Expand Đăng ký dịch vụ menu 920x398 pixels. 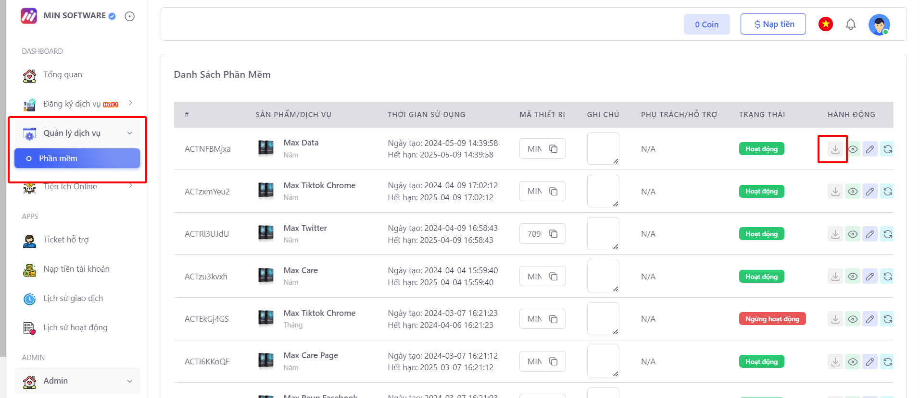tap(77, 104)
